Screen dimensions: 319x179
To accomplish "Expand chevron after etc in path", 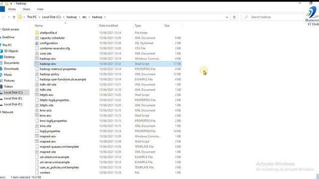I will (89, 17).
